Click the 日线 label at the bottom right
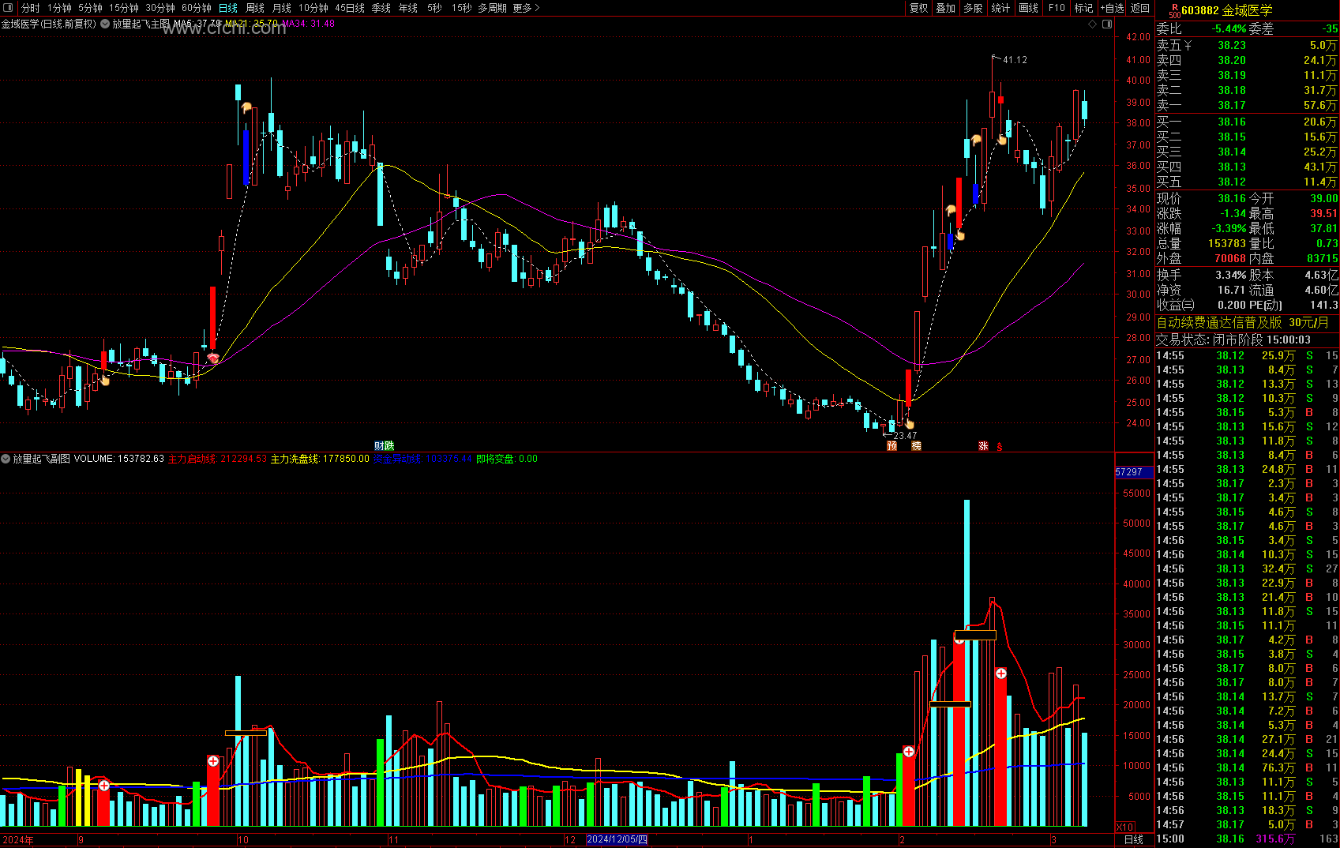 [1134, 839]
